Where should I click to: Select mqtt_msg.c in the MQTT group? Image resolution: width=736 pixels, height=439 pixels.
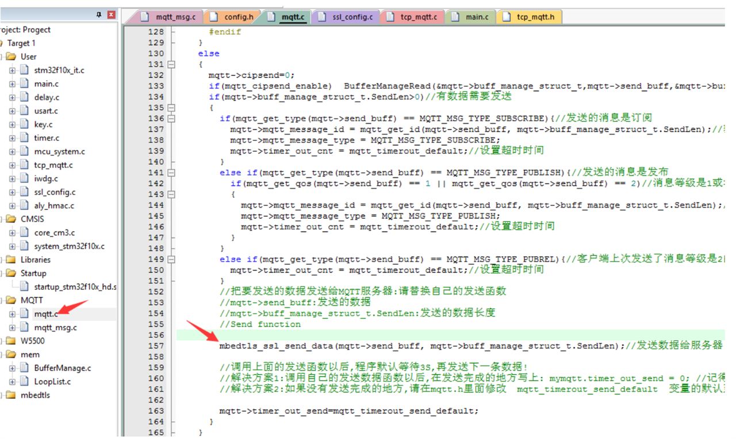55,327
